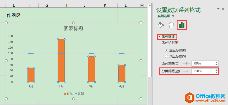Click the vertical scrollbar thumb
The image size is (228, 105).
[150, 42]
